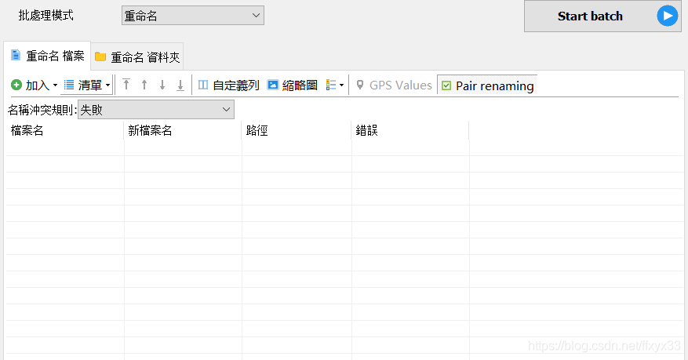Open 自定義列 custom columns

[x=228, y=85]
